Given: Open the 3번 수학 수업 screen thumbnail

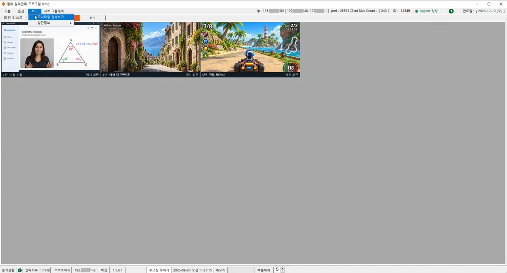Looking at the screenshot, I should click(x=50, y=49).
